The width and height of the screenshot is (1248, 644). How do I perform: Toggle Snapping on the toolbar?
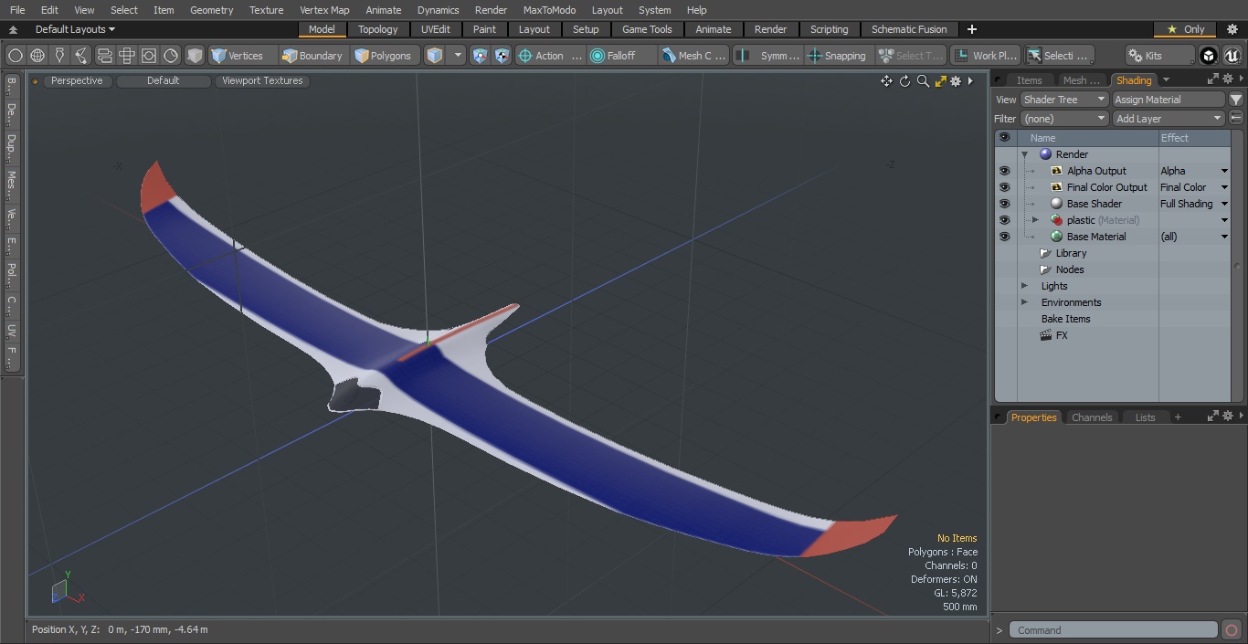coord(837,56)
